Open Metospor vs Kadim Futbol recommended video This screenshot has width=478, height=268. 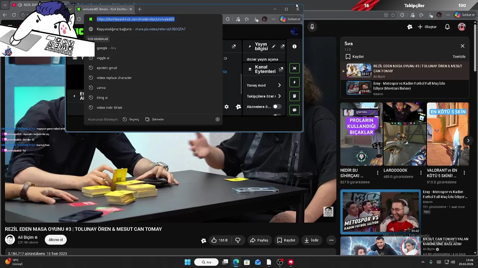pos(381,212)
